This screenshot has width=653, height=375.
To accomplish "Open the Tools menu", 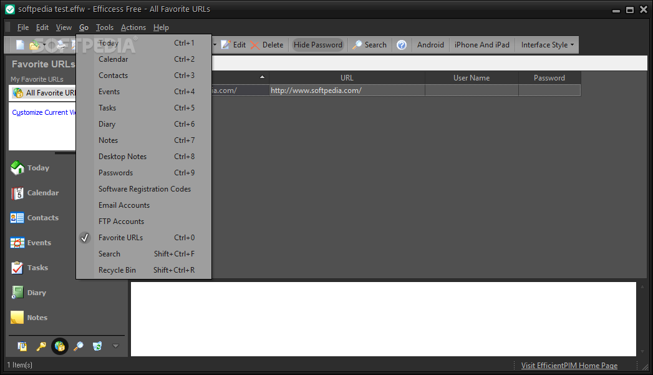I will coord(105,27).
